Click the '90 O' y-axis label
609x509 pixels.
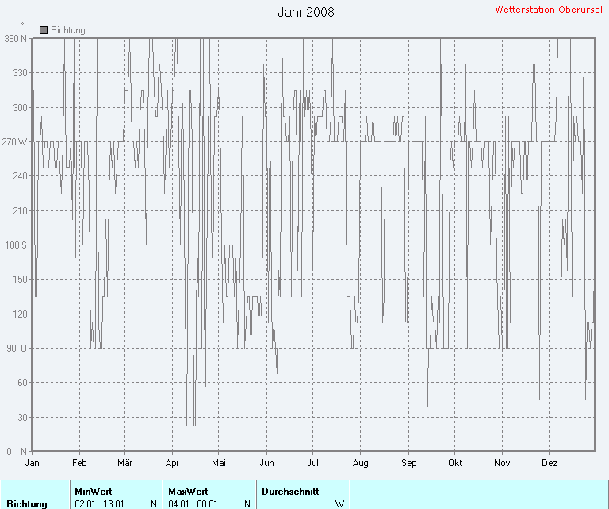[17, 348]
